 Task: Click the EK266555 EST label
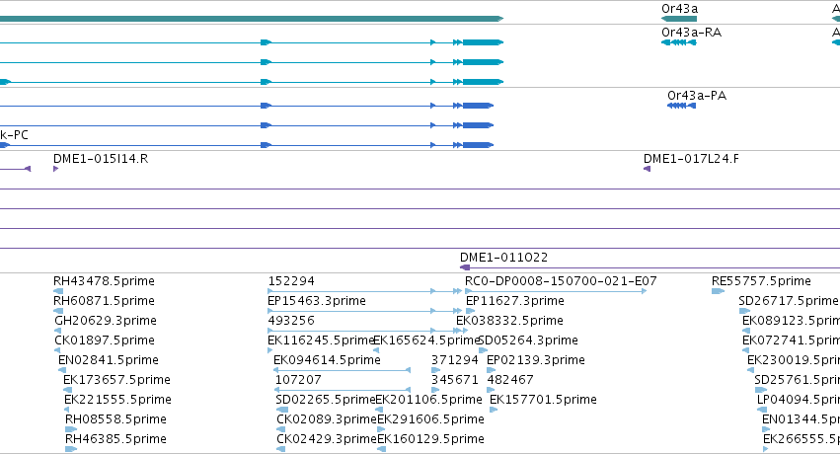pos(802,439)
